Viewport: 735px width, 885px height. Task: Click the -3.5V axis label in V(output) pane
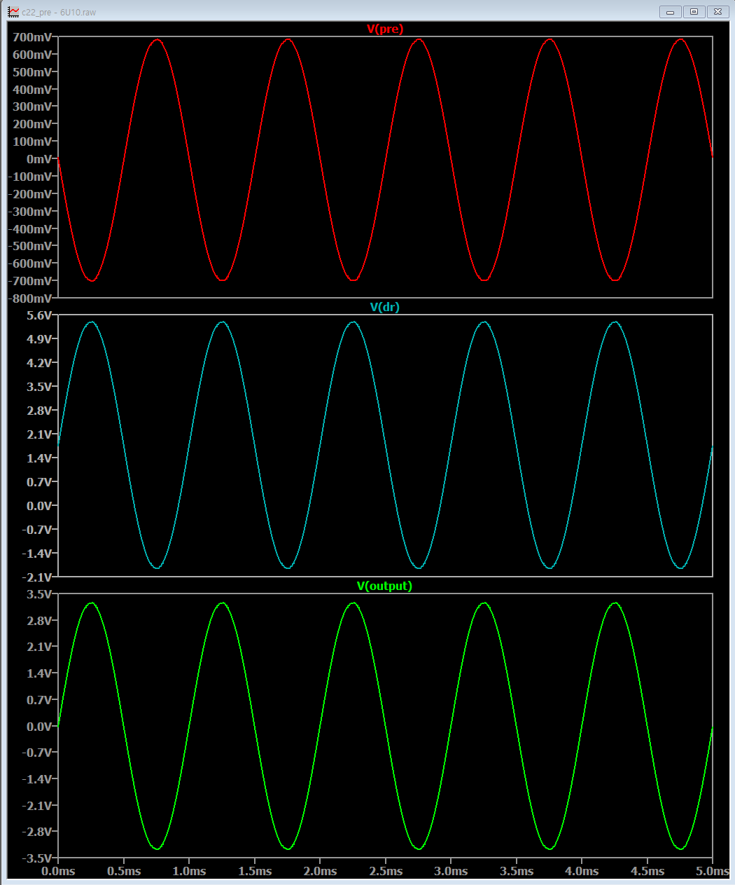pyautogui.click(x=37, y=858)
